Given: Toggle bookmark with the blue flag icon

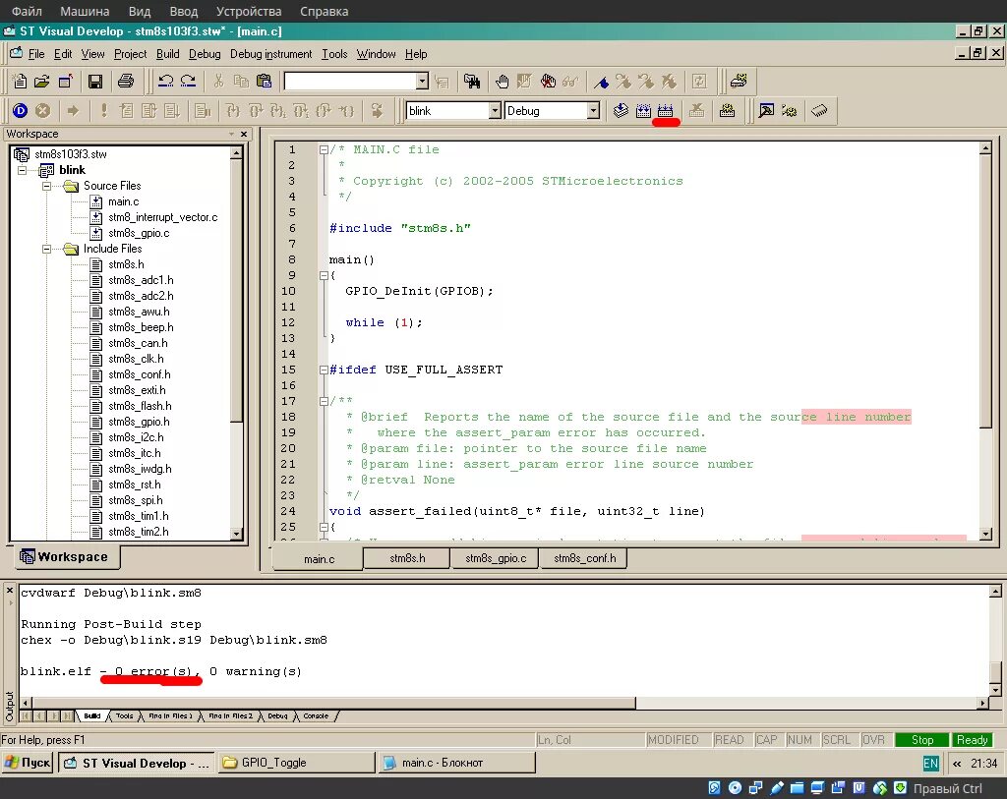Looking at the screenshot, I should [601, 82].
